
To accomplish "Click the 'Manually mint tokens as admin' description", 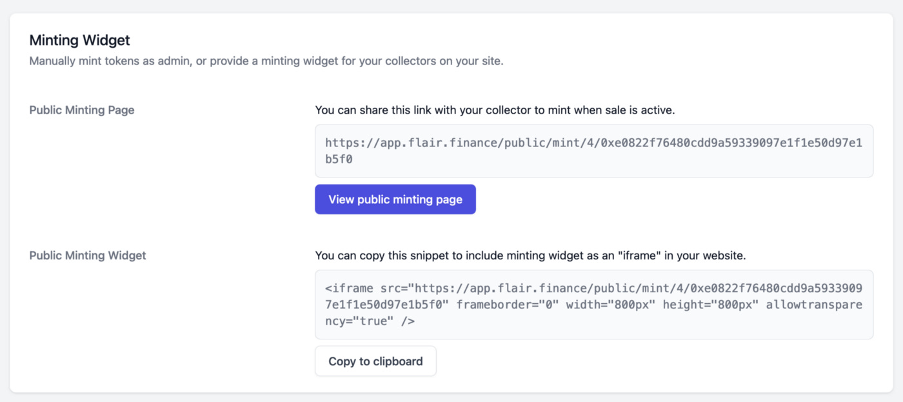I will (x=266, y=62).
